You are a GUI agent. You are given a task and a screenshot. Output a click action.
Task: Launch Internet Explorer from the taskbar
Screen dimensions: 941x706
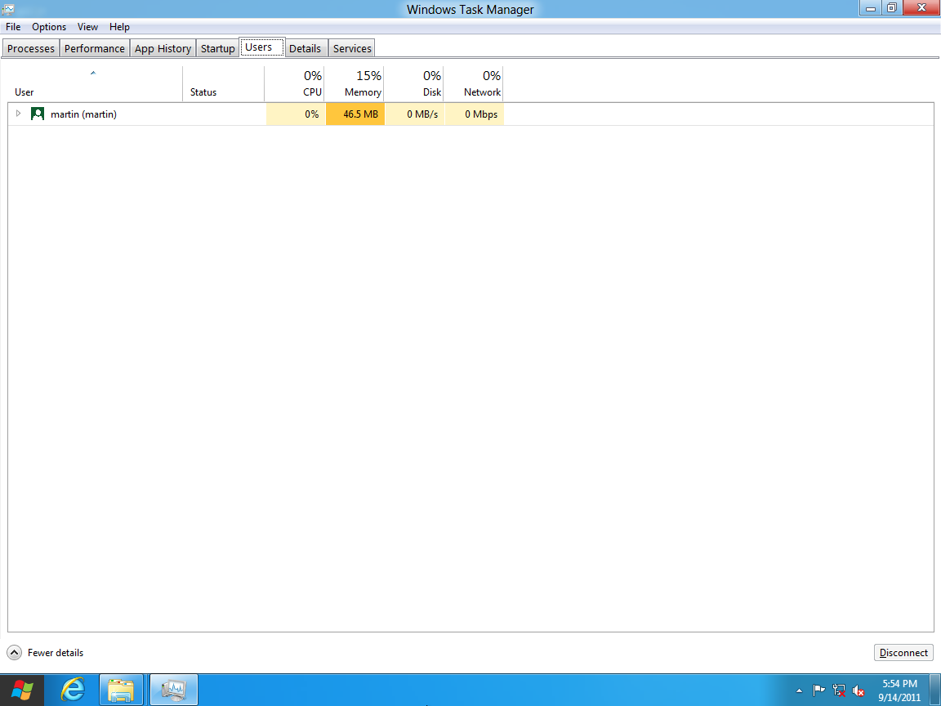pyautogui.click(x=73, y=690)
